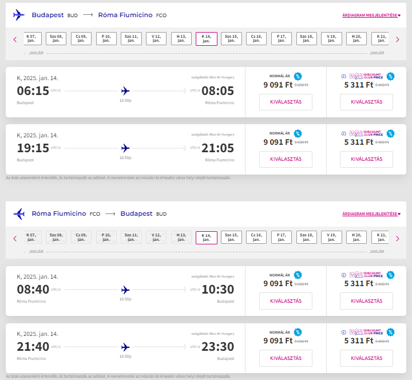Choose normal price for 21:40 return flight
The width and height of the screenshot is (412, 380).
(286, 358)
